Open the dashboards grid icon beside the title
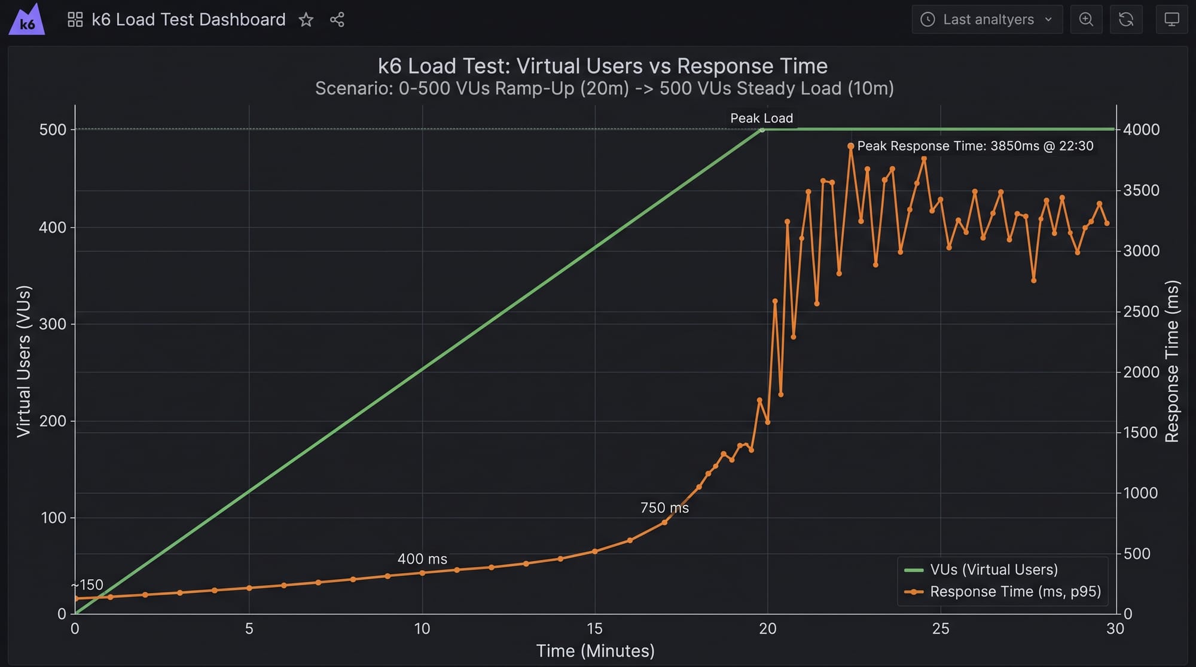The image size is (1196, 667). coord(74,19)
